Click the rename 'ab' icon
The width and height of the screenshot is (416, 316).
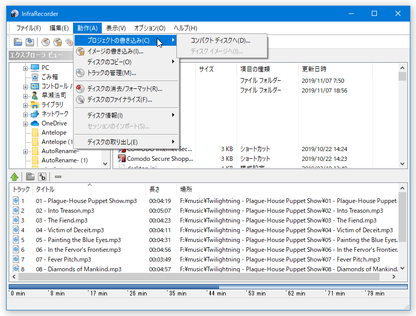42,177
